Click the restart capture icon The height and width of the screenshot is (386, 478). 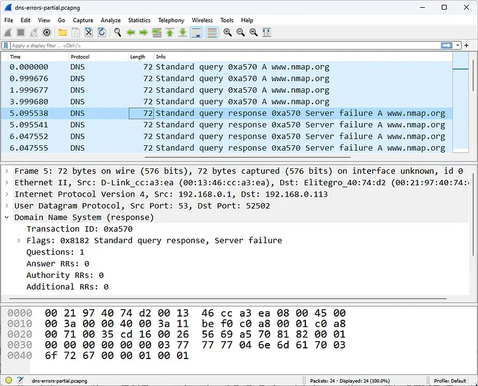pos(33,32)
